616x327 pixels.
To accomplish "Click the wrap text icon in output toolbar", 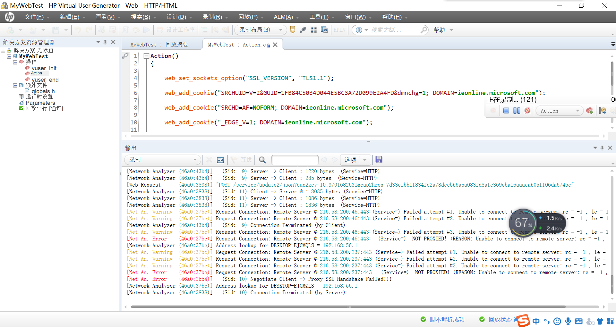I will coord(220,160).
